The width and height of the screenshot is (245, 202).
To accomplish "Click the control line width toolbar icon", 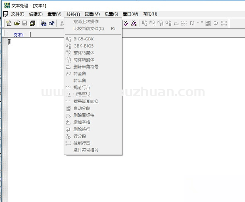I will [x=224, y=23].
